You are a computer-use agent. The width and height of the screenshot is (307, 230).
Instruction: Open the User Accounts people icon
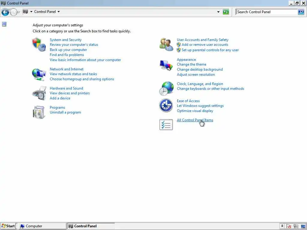pos(166,45)
